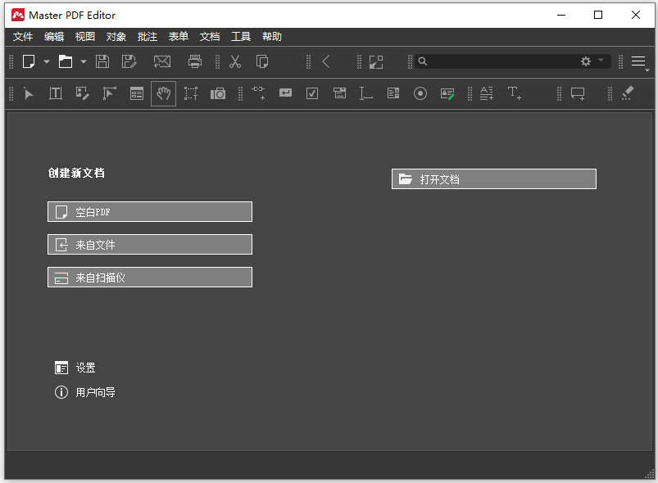Select the Edit Document arrow tool
The height and width of the screenshot is (483, 658).
tap(28, 93)
